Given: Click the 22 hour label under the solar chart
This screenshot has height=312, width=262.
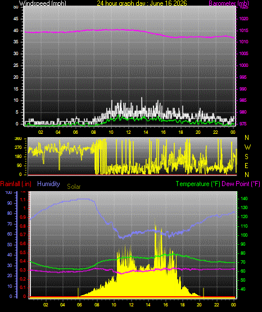Looking at the screenshot, I should pyautogui.click(x=216, y=305).
